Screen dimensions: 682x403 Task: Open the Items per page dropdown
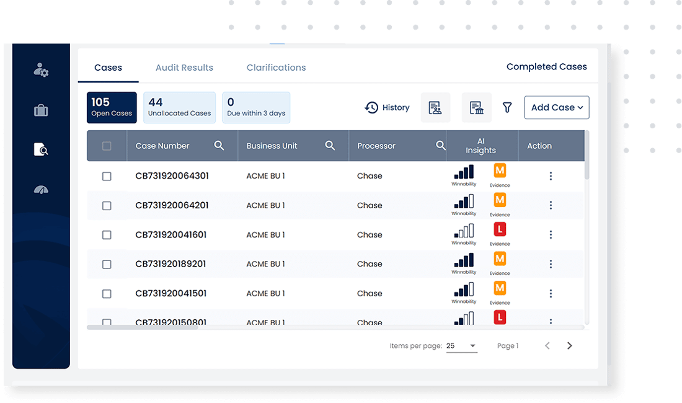[462, 346]
